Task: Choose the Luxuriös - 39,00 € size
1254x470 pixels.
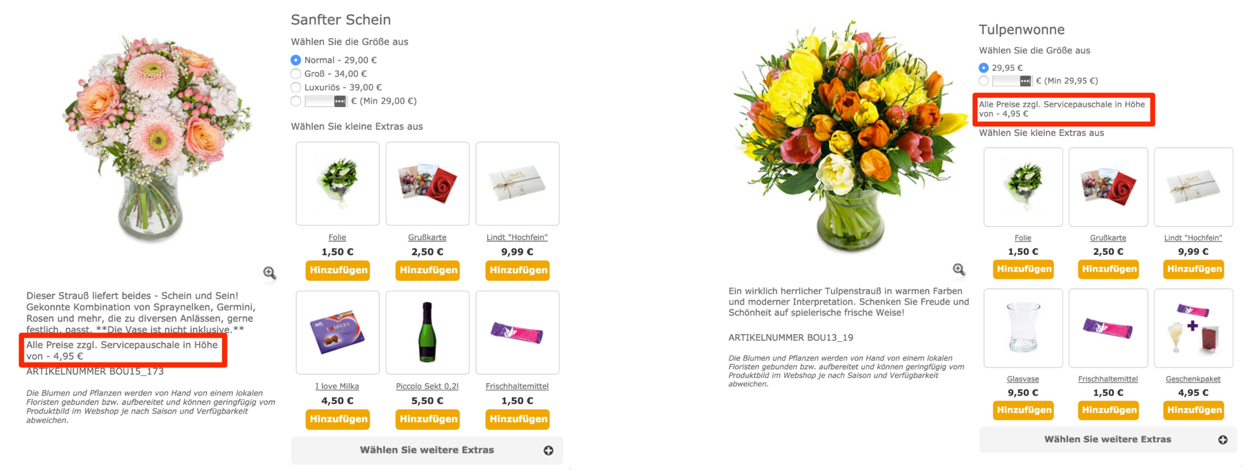Action: [296, 87]
